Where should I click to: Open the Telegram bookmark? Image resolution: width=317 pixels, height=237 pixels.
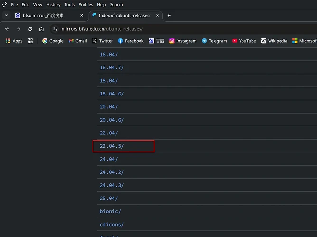pos(214,41)
